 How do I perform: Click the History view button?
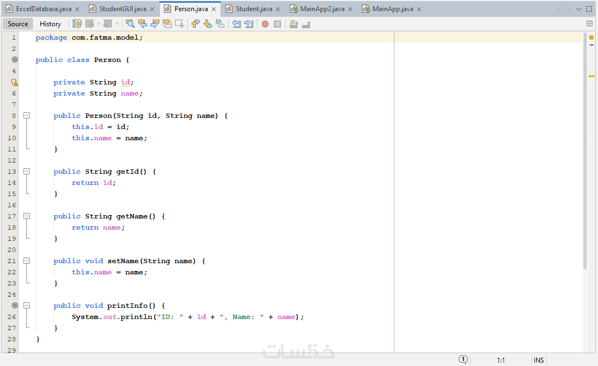click(50, 23)
